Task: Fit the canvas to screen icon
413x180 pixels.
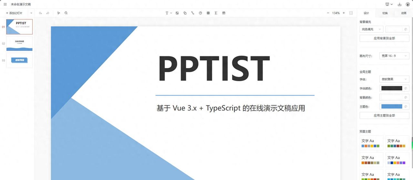Action: (x=351, y=13)
